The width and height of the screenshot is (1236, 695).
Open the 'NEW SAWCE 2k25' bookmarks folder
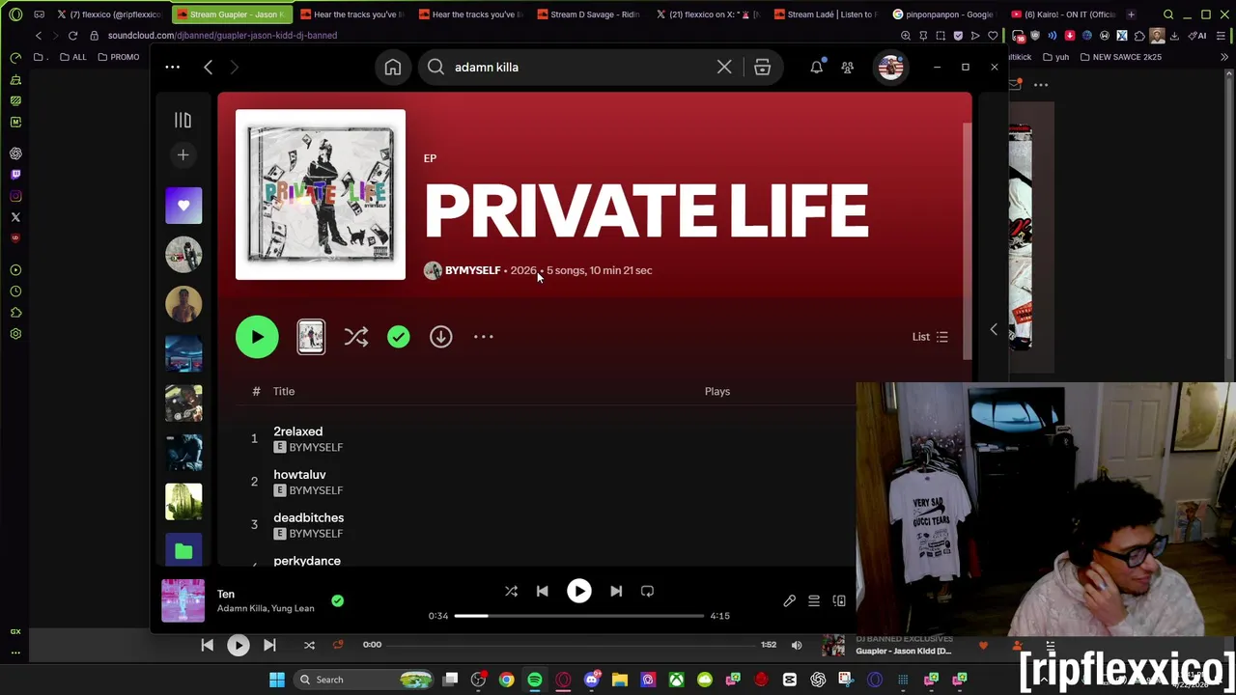coord(1120,57)
